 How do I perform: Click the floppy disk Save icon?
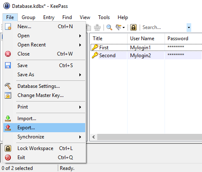[8, 65]
